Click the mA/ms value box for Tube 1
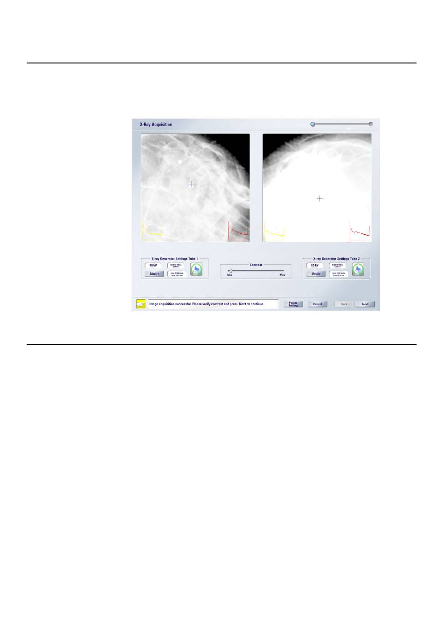 tap(176, 266)
